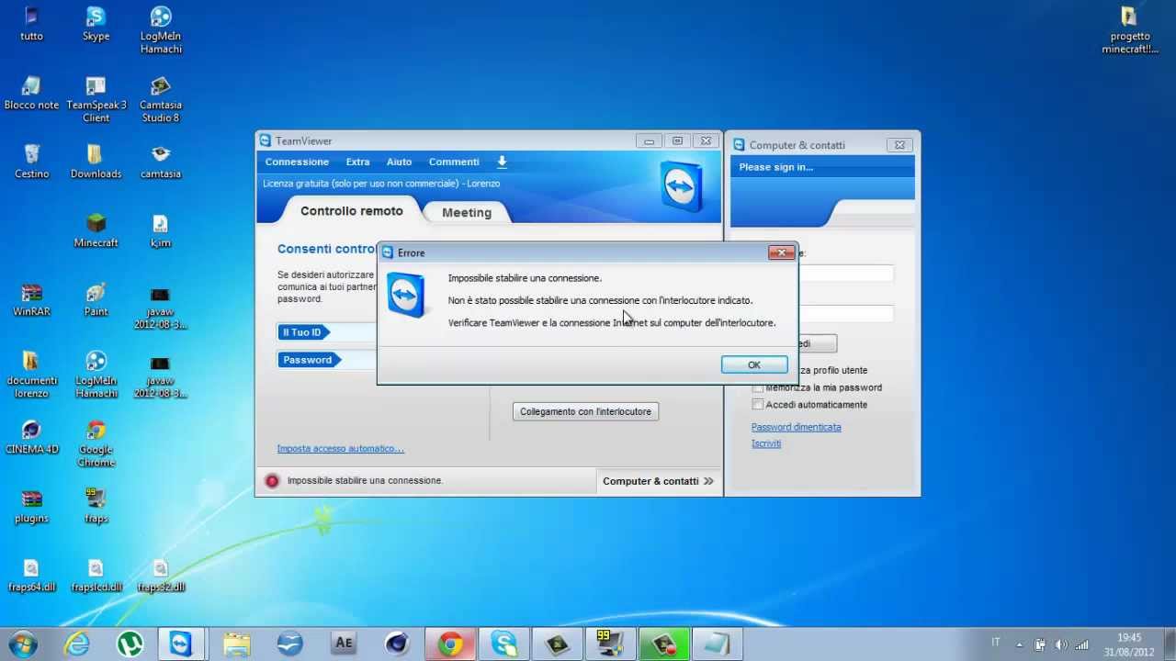Select the fraps64.dll file icon
This screenshot has width=1176, height=661.
[x=31, y=576]
